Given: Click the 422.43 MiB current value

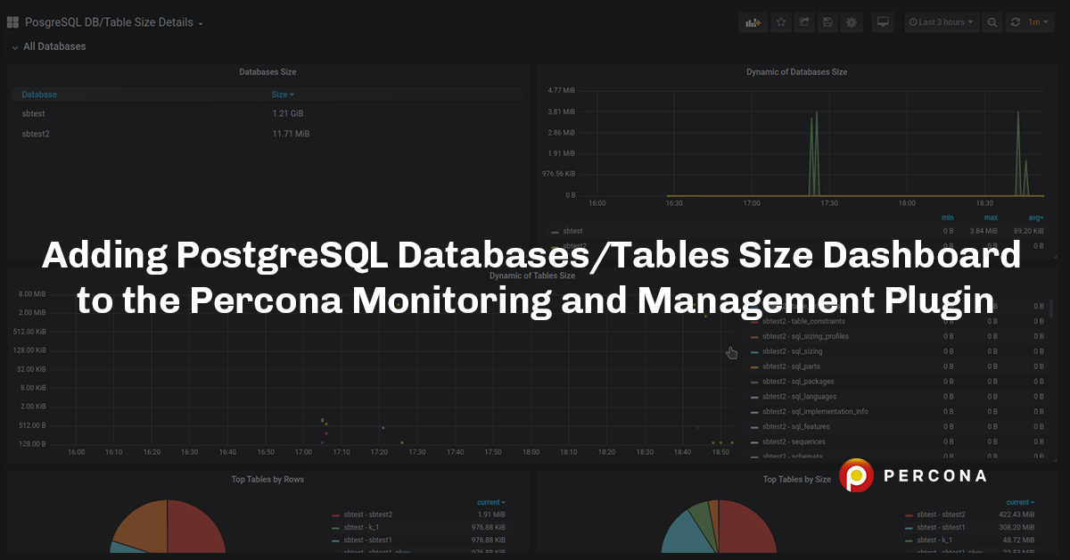Looking at the screenshot, I should coord(1017,515).
